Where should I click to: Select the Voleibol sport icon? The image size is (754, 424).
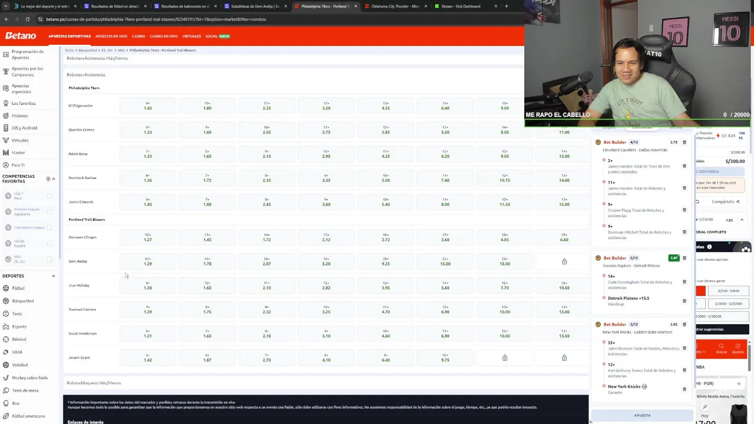pyautogui.click(x=6, y=365)
